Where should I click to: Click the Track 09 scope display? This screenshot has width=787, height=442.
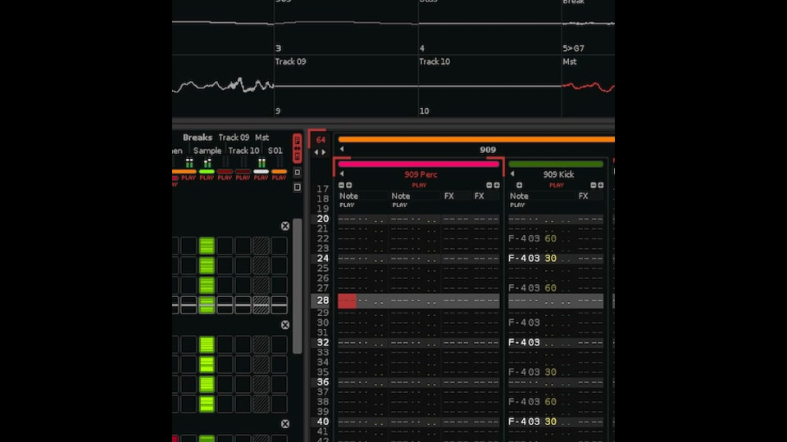click(x=346, y=86)
